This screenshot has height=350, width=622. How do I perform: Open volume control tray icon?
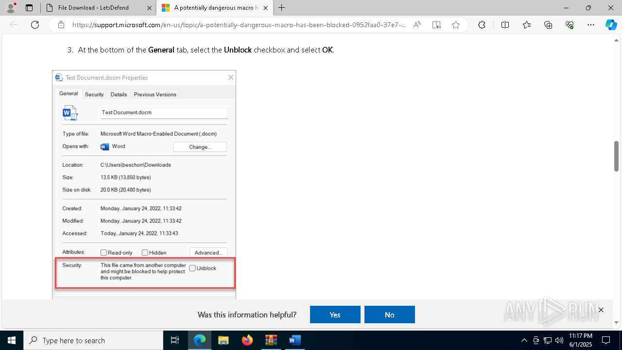tap(559, 340)
